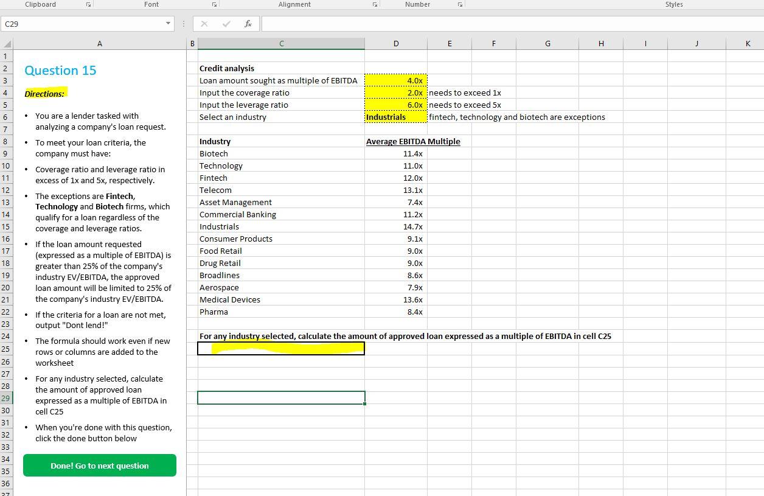Select column D header

[x=396, y=44]
